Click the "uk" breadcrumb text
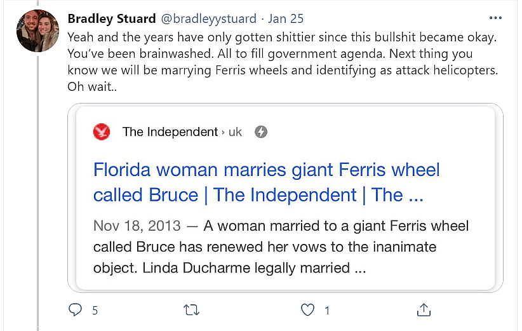Viewport: 522px width, 331px height. [x=235, y=132]
